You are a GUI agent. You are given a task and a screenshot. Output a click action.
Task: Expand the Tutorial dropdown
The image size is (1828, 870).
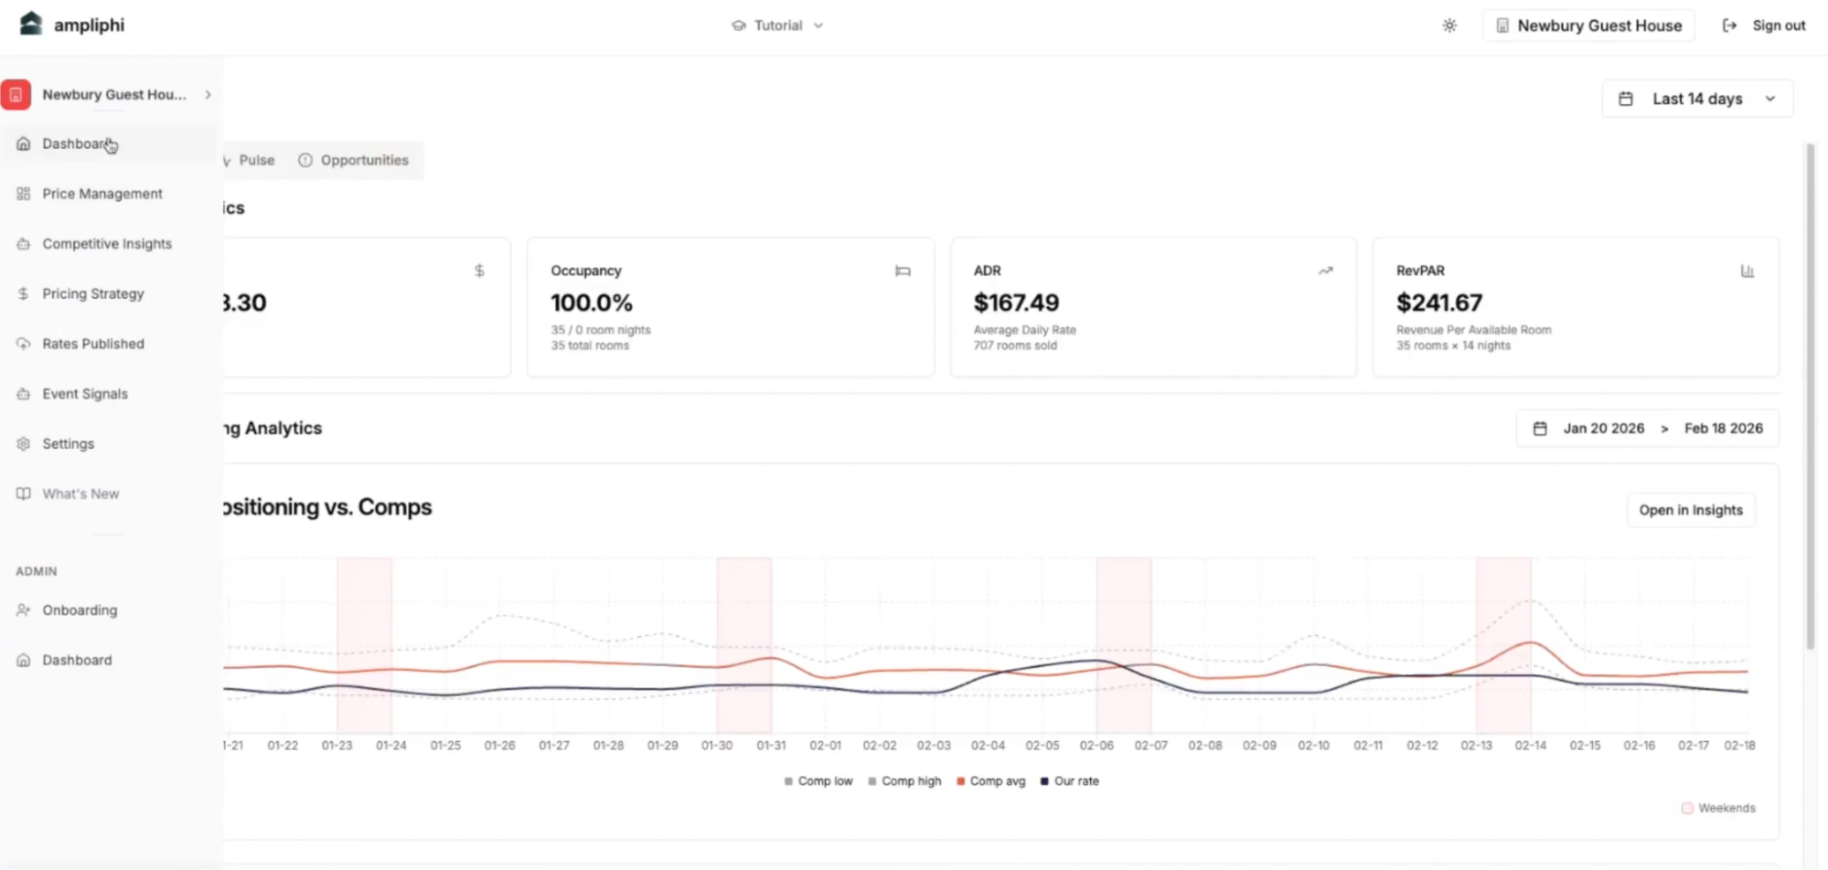point(778,26)
